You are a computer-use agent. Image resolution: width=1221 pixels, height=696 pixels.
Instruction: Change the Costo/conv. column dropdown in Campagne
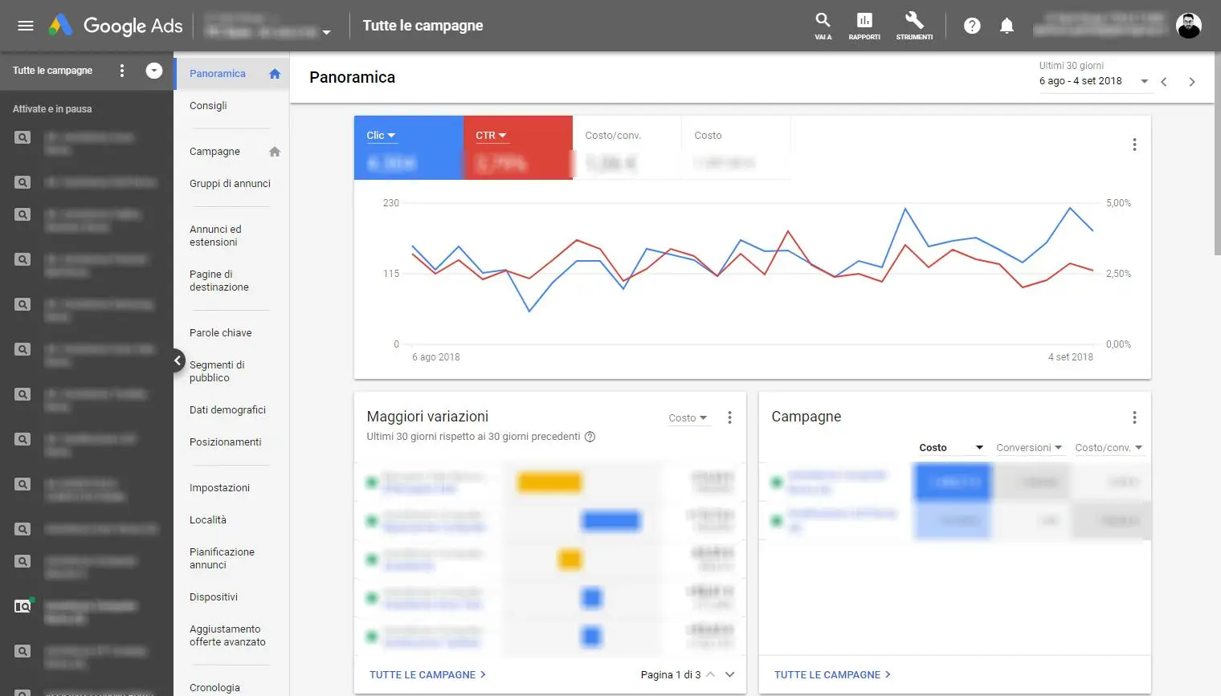[1109, 448]
